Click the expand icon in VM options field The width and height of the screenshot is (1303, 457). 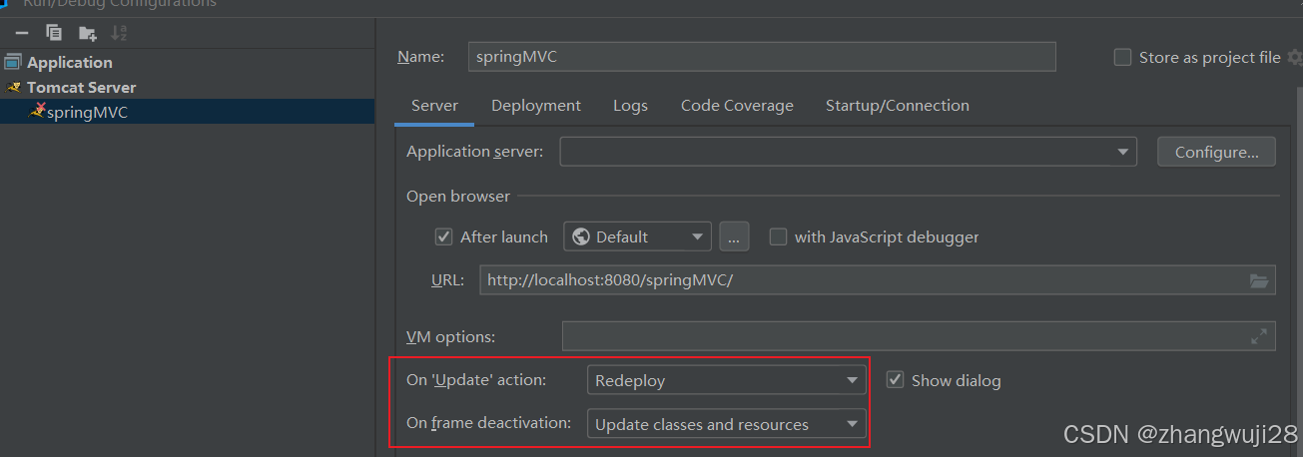pyautogui.click(x=1259, y=336)
